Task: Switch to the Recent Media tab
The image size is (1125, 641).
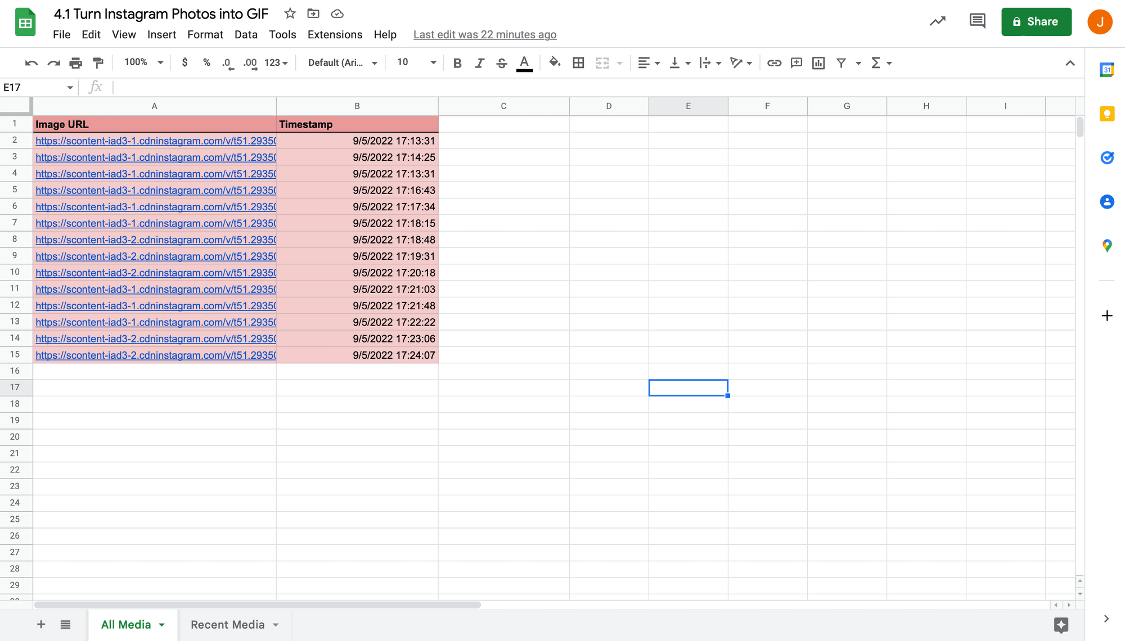Action: pos(228,624)
